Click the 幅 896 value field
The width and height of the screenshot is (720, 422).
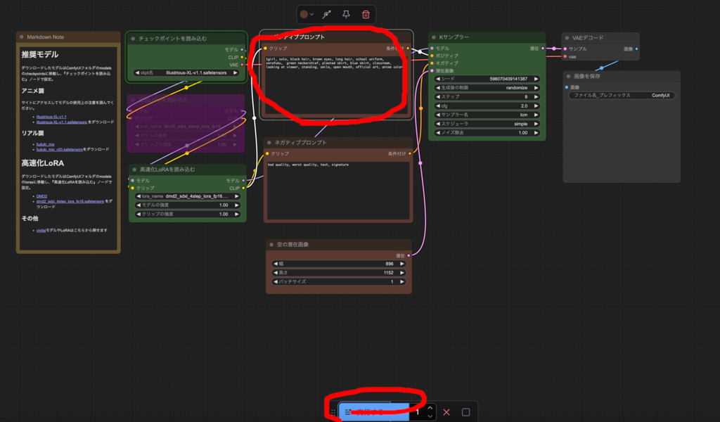(x=338, y=264)
